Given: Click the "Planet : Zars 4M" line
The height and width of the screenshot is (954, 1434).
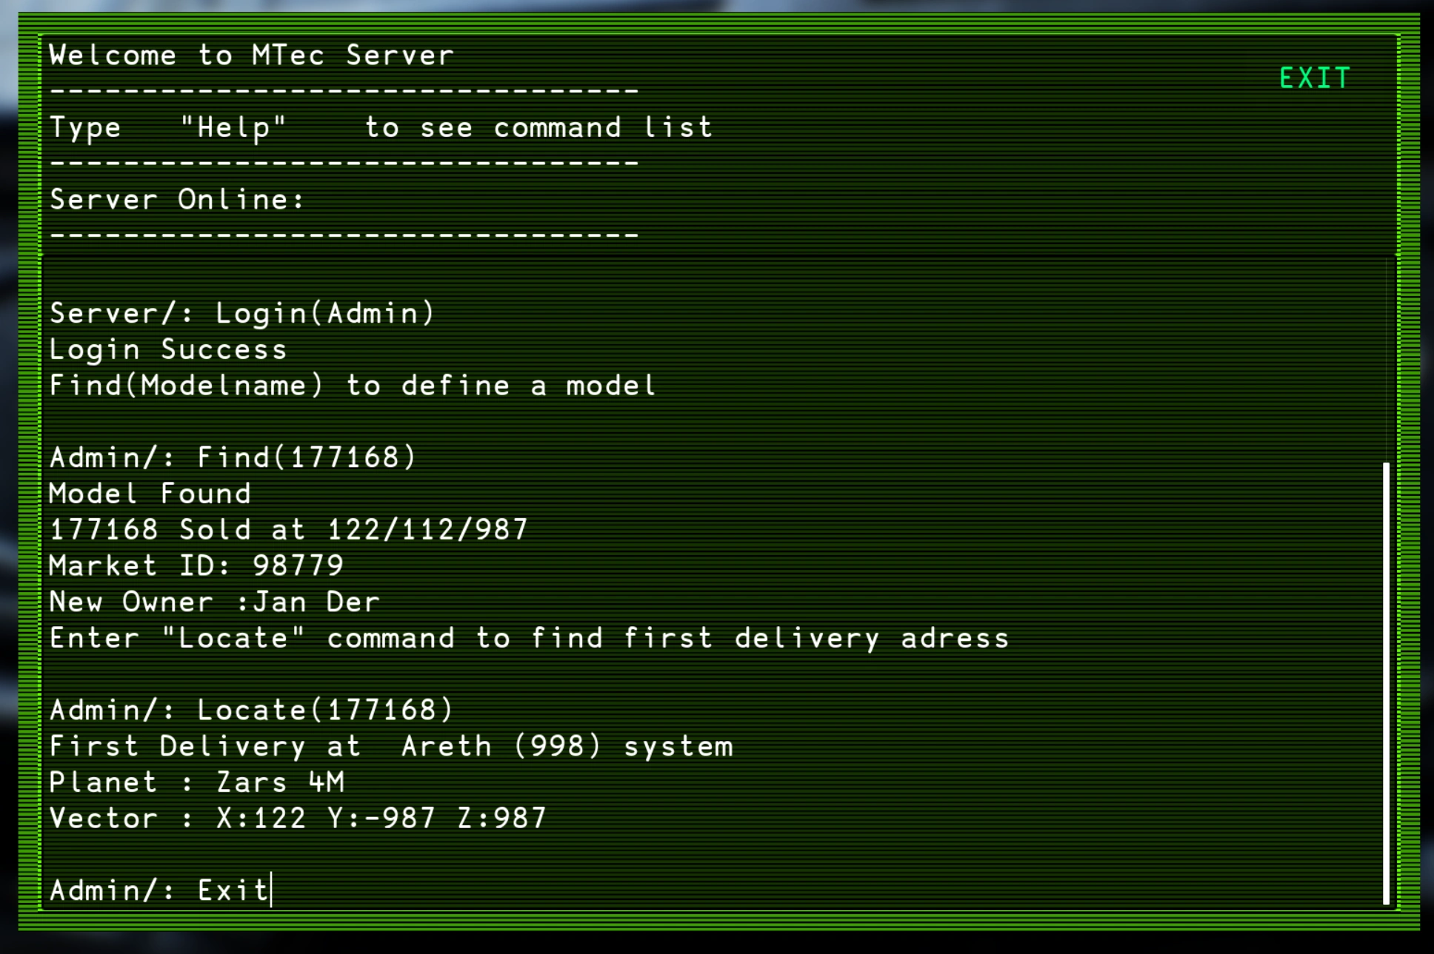Looking at the screenshot, I should (x=196, y=782).
